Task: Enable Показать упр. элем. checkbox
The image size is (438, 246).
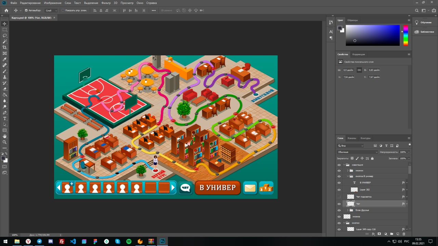Action: [63, 11]
